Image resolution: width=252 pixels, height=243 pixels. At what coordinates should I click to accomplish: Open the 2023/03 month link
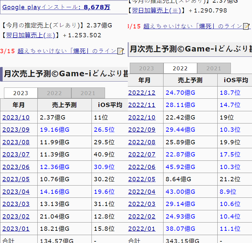click(x=16, y=204)
